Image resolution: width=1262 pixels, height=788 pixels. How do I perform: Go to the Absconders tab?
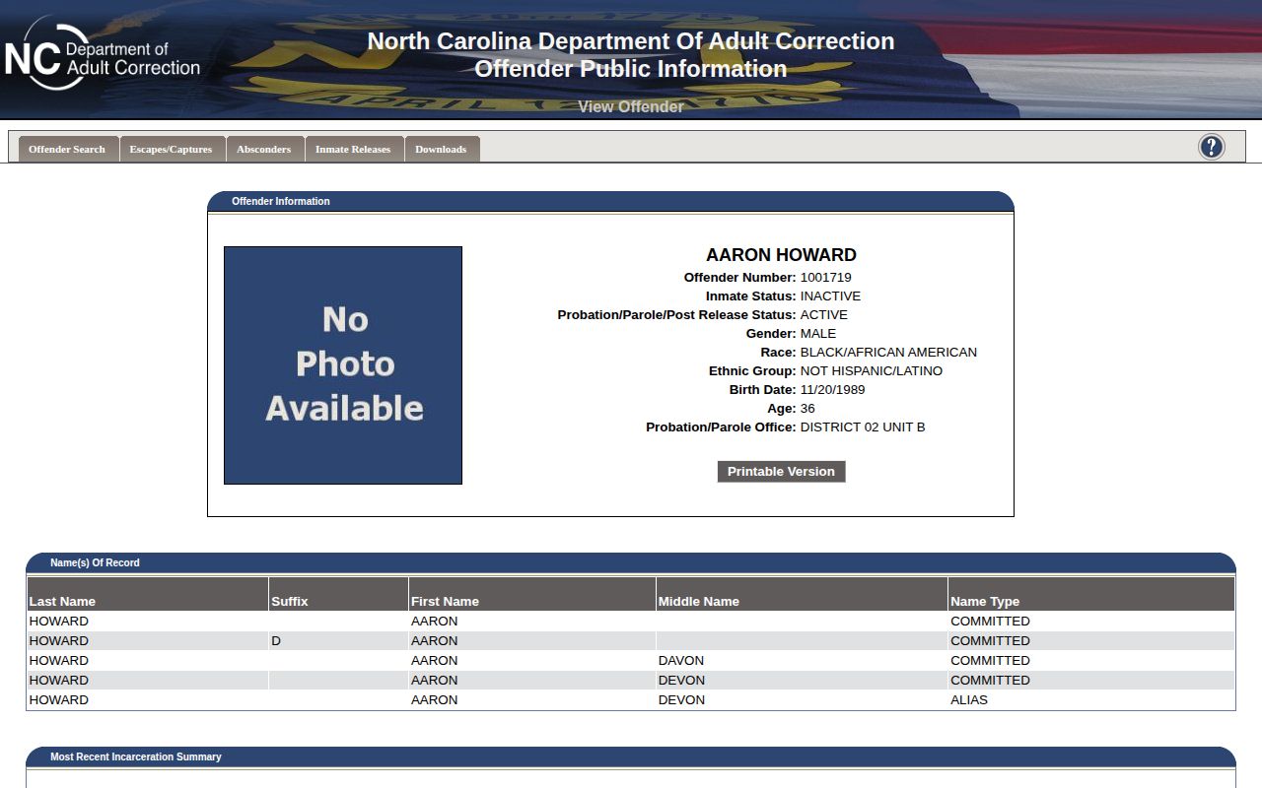[x=264, y=149]
